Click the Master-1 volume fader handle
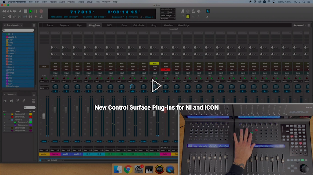The image size is (313, 175). [x=44, y=116]
